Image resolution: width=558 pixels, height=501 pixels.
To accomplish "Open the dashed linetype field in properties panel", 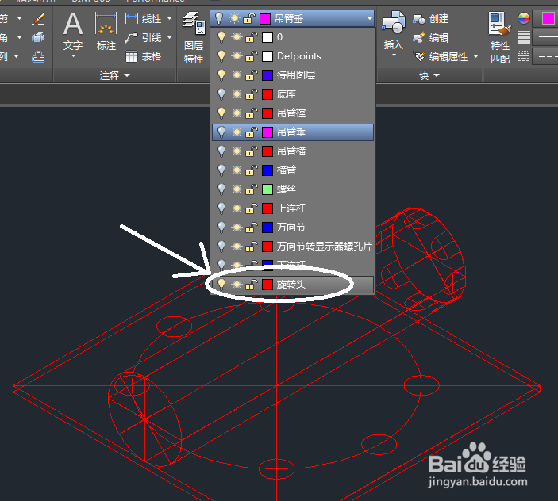I will pos(545,56).
